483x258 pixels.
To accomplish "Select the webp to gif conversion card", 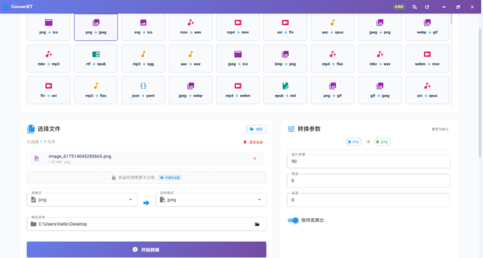I will coord(427,27).
